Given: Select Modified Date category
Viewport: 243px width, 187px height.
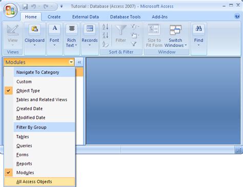Looking at the screenshot, I should 39,117.
